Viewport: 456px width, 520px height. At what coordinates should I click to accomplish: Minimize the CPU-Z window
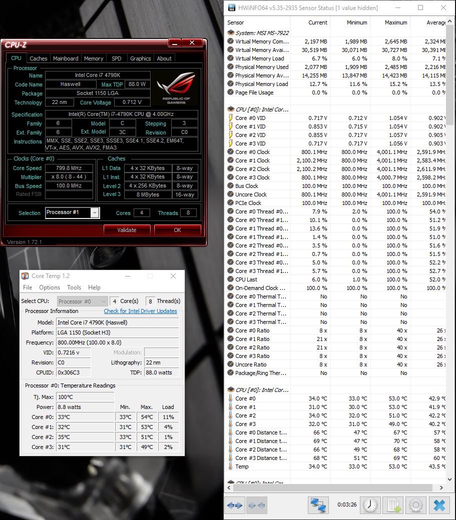pos(175,42)
